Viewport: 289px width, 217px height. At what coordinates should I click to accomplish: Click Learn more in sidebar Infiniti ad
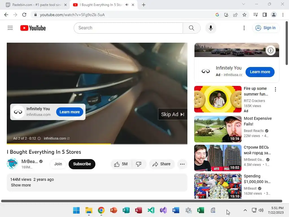[x=260, y=72]
